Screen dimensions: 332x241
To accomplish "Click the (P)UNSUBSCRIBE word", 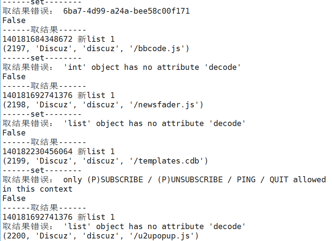I will point(190,180).
